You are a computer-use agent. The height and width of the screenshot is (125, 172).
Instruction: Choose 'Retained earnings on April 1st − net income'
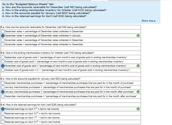point(3,118)
